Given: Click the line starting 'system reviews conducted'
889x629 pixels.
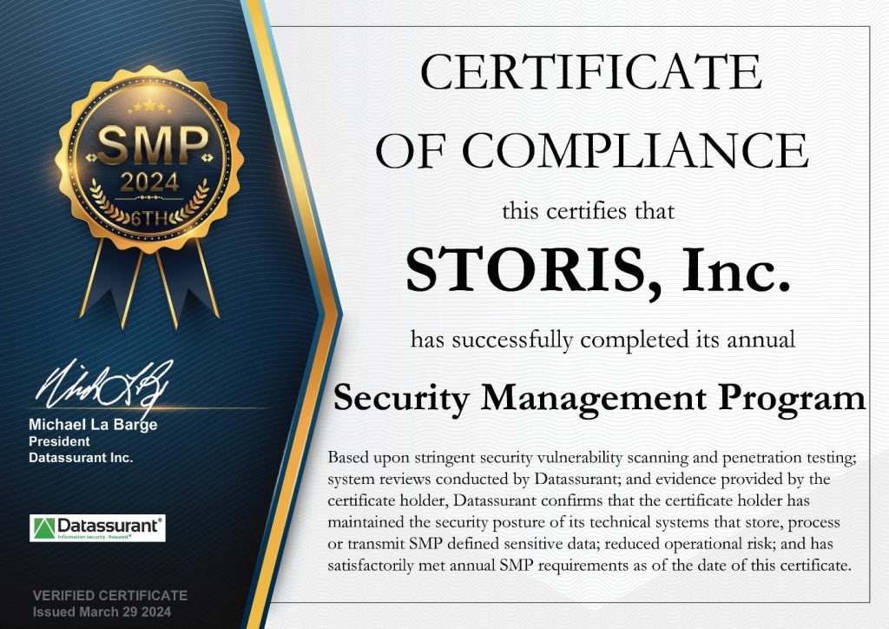Looking at the screenshot, I should pyautogui.click(x=579, y=480).
